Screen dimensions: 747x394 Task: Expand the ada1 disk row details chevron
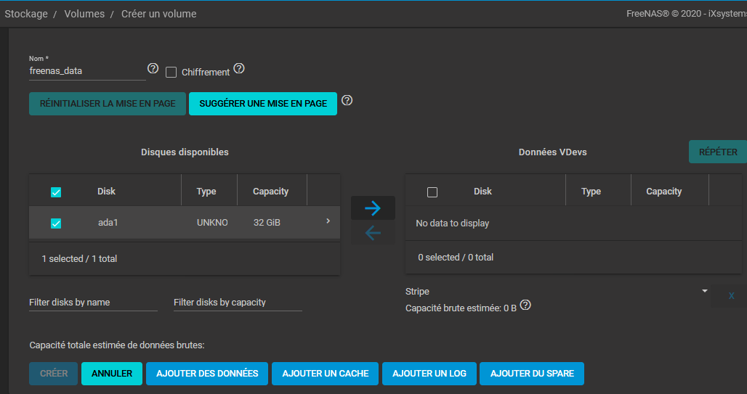328,221
